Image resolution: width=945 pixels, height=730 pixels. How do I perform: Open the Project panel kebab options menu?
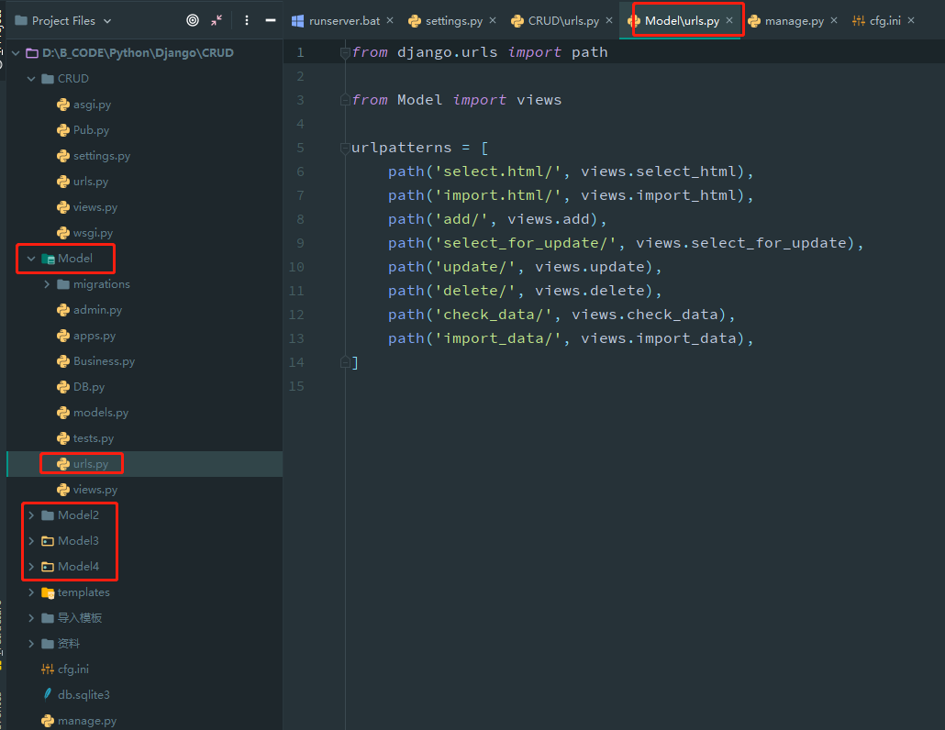tap(243, 19)
